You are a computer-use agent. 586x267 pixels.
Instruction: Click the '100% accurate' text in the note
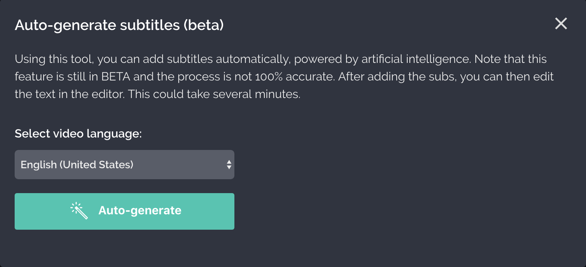pyautogui.click(x=295, y=76)
